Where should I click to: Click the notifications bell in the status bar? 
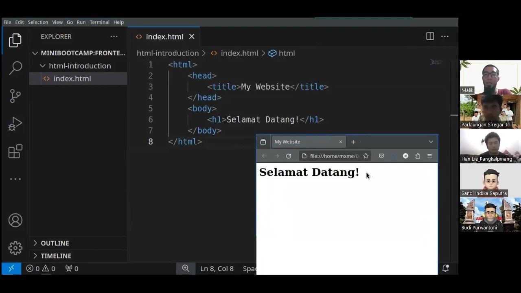pyautogui.click(x=445, y=269)
